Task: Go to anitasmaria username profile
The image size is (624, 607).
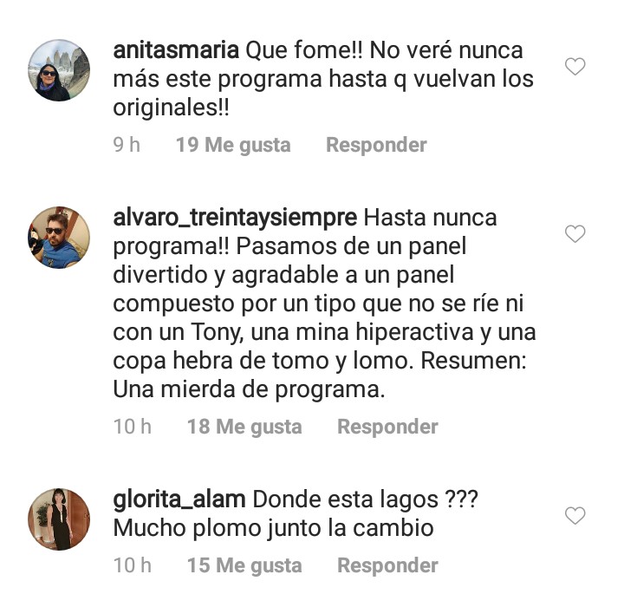Action: [176, 49]
